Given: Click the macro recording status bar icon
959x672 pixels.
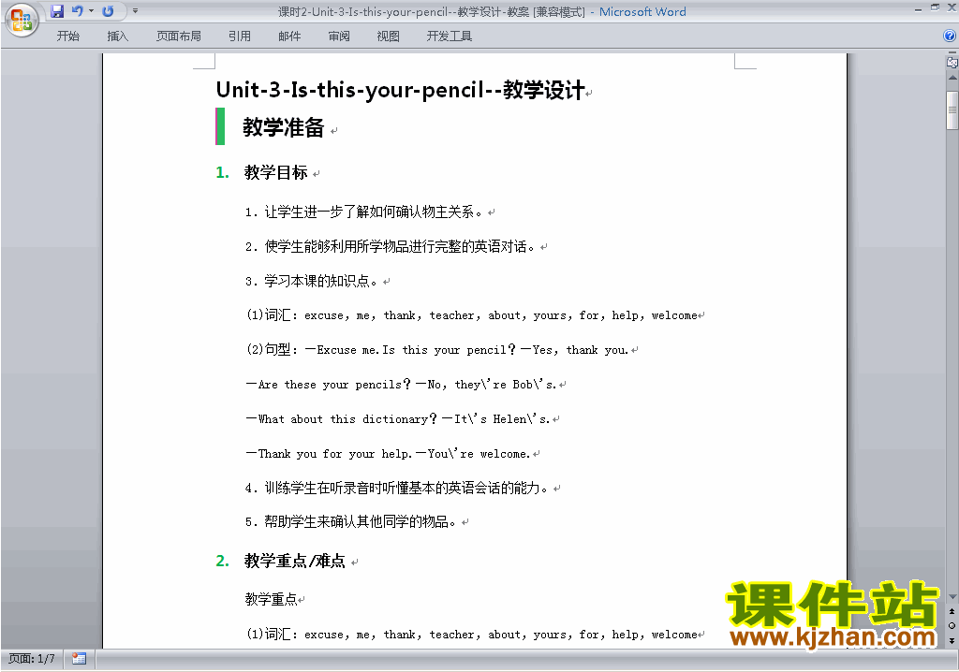Looking at the screenshot, I should pos(79,659).
